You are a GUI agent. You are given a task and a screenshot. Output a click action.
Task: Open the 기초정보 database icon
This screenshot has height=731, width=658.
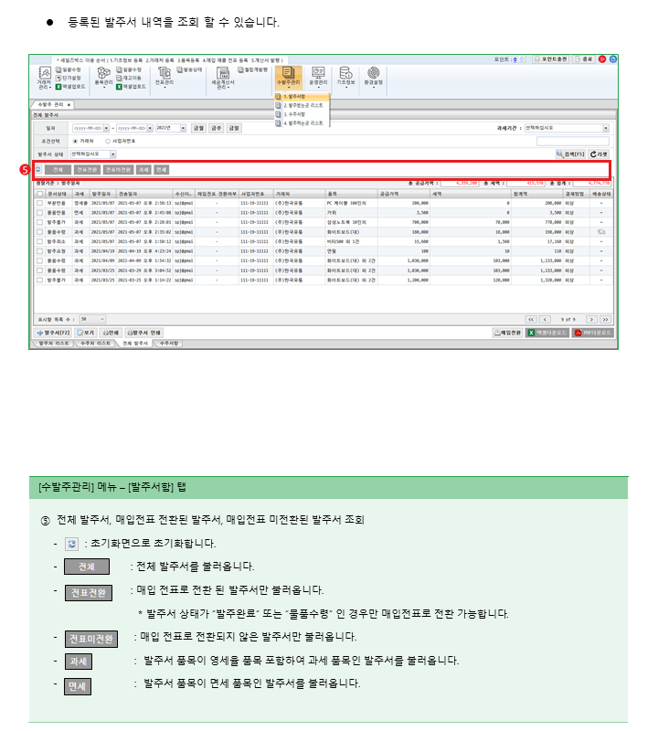click(346, 77)
